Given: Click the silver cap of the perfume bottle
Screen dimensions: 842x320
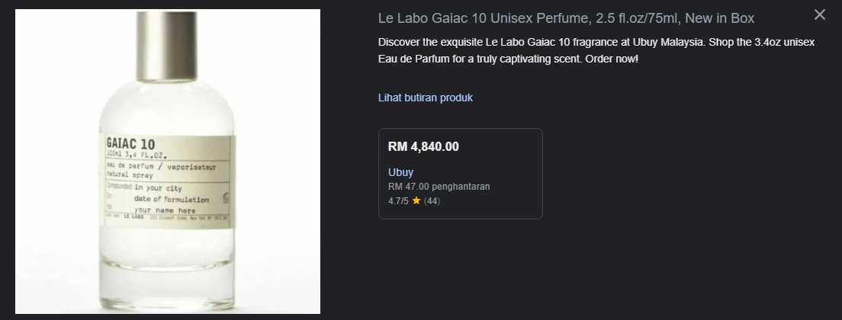Looking at the screenshot, I should [x=166, y=34].
